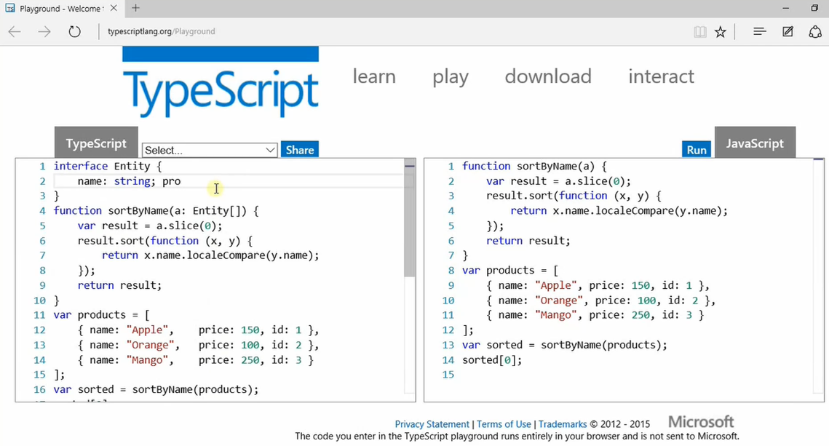829x446 pixels.
Task: Add page to favorites star
Action: [x=720, y=32]
